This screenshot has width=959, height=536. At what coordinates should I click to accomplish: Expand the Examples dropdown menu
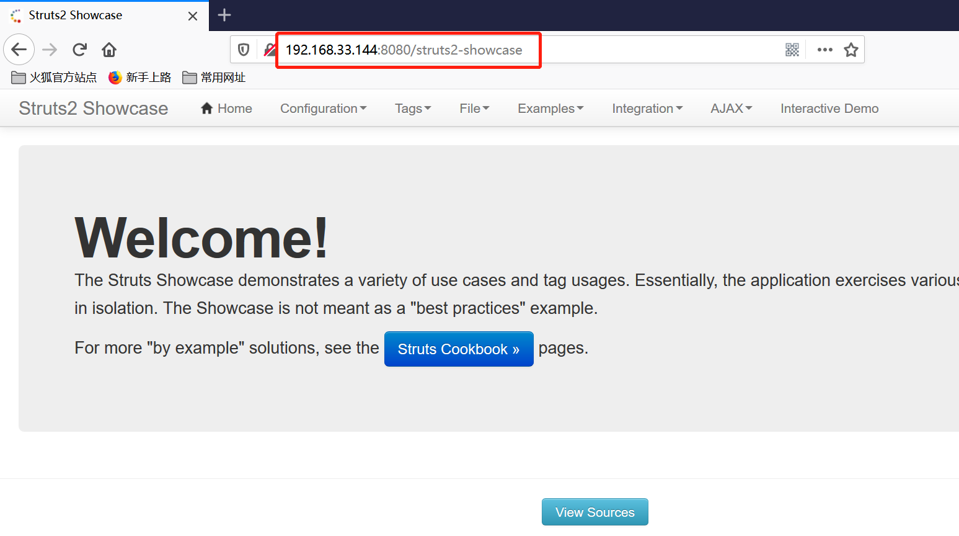click(550, 109)
